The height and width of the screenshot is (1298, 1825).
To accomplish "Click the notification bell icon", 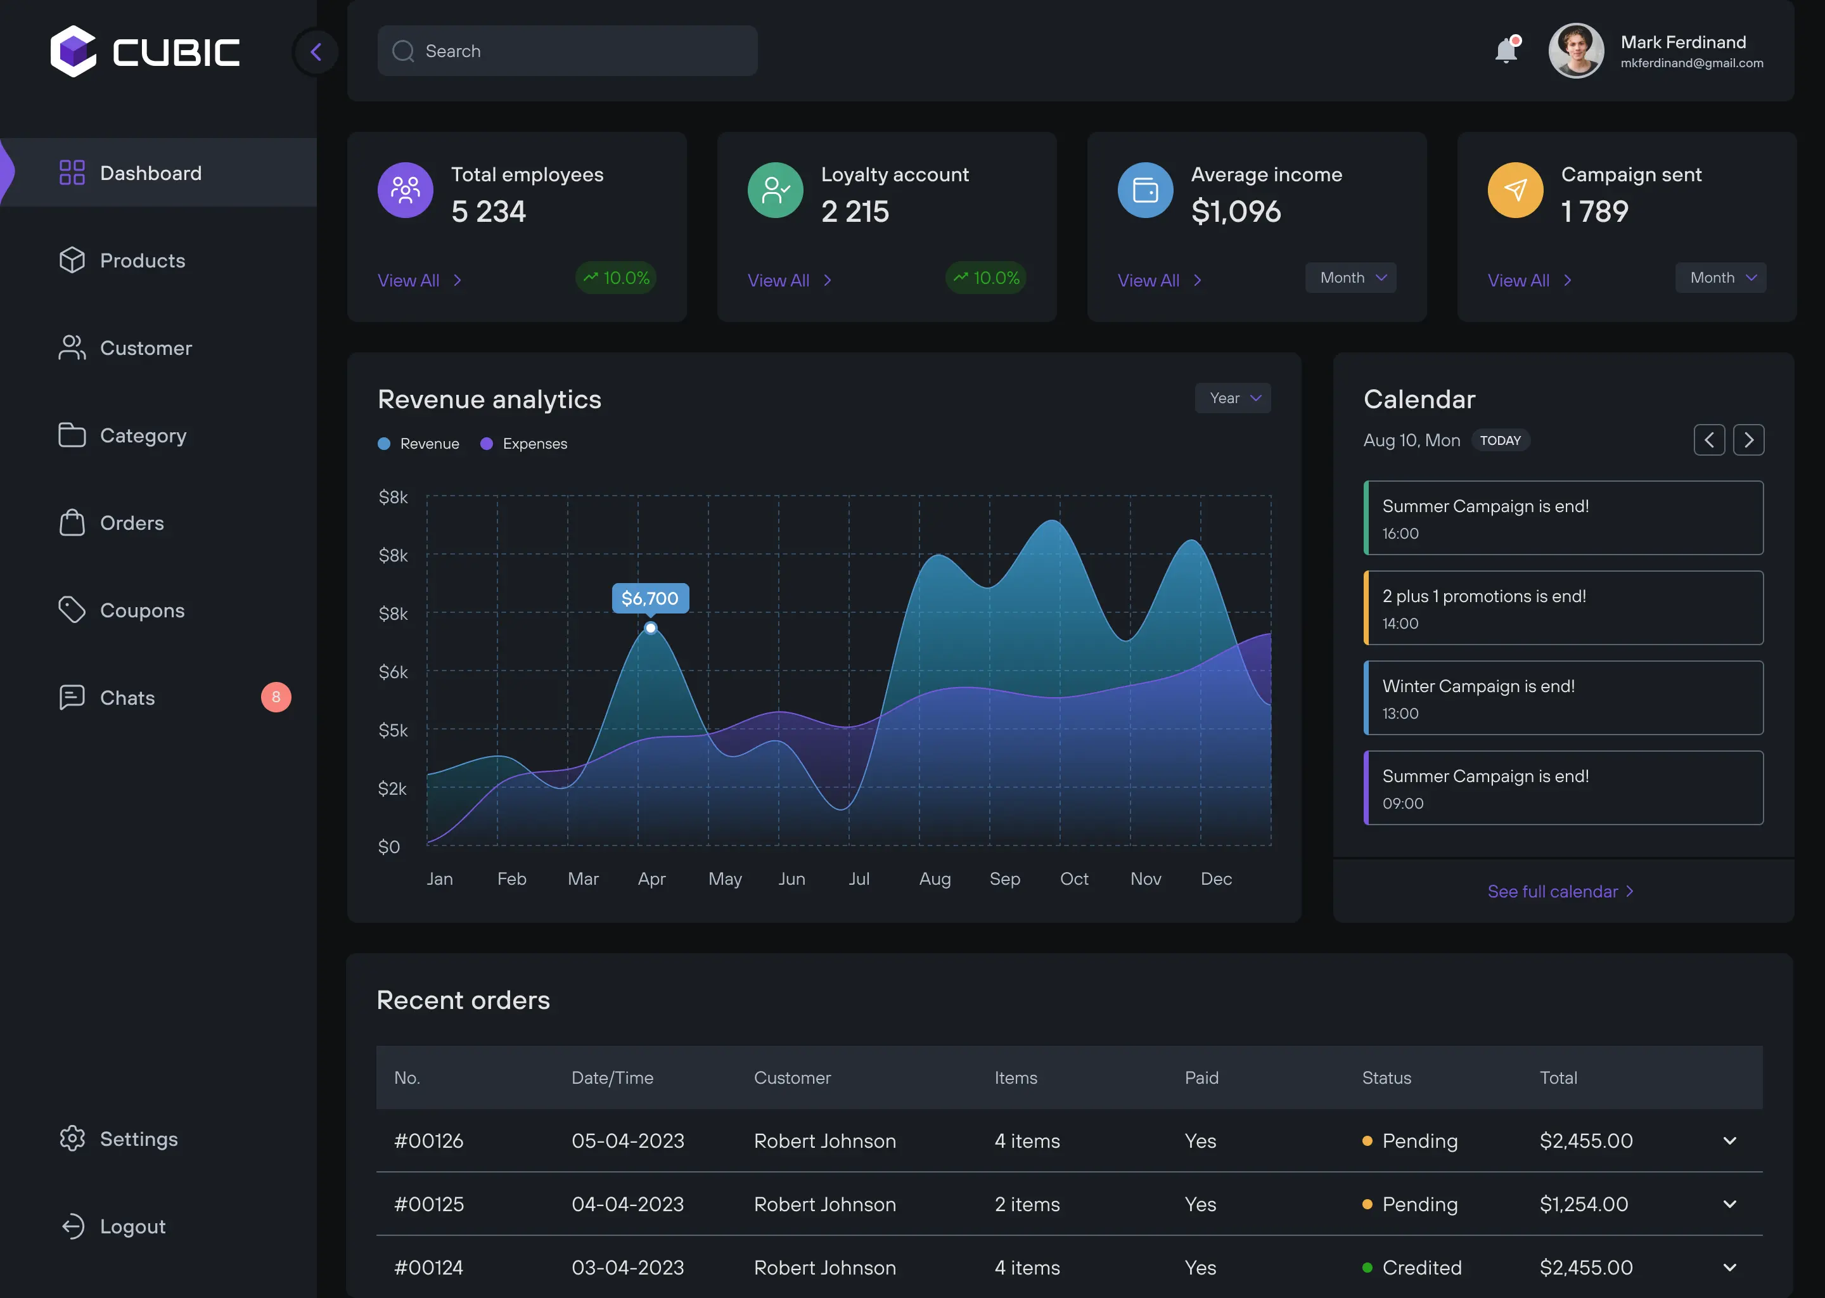I will pyautogui.click(x=1506, y=51).
